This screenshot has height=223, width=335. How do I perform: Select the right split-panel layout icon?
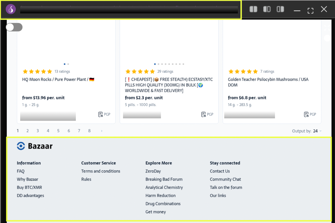pos(280,9)
